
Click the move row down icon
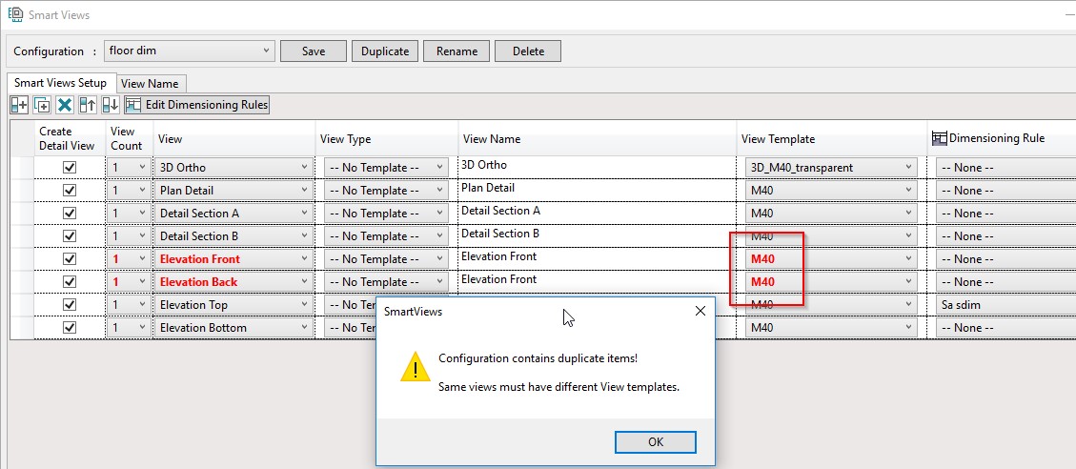(x=110, y=105)
